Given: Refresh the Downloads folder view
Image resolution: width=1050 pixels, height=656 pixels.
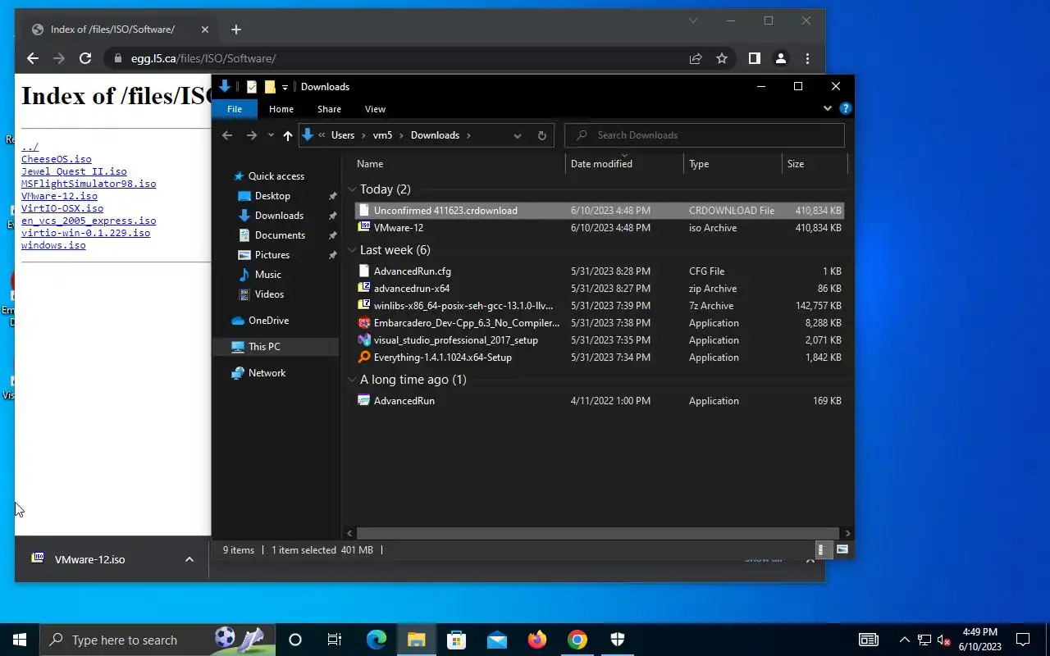Looking at the screenshot, I should pyautogui.click(x=541, y=135).
